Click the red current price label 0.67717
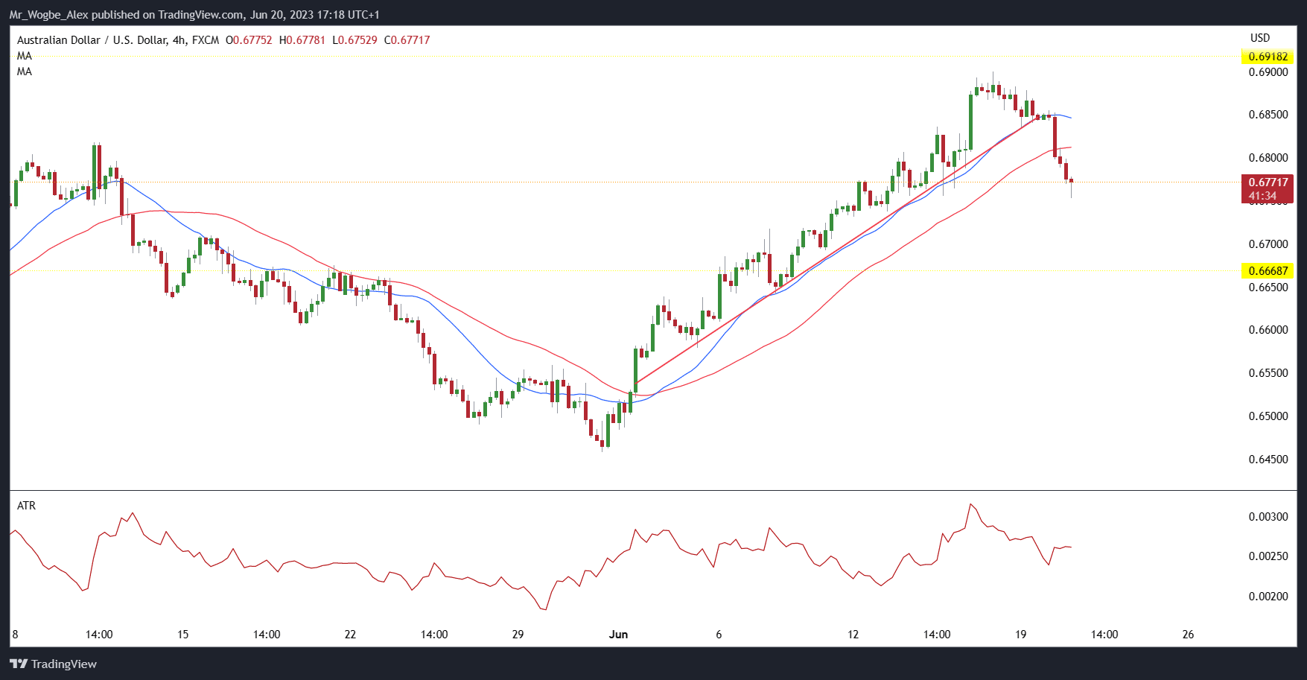The width and height of the screenshot is (1307, 680). (x=1268, y=182)
